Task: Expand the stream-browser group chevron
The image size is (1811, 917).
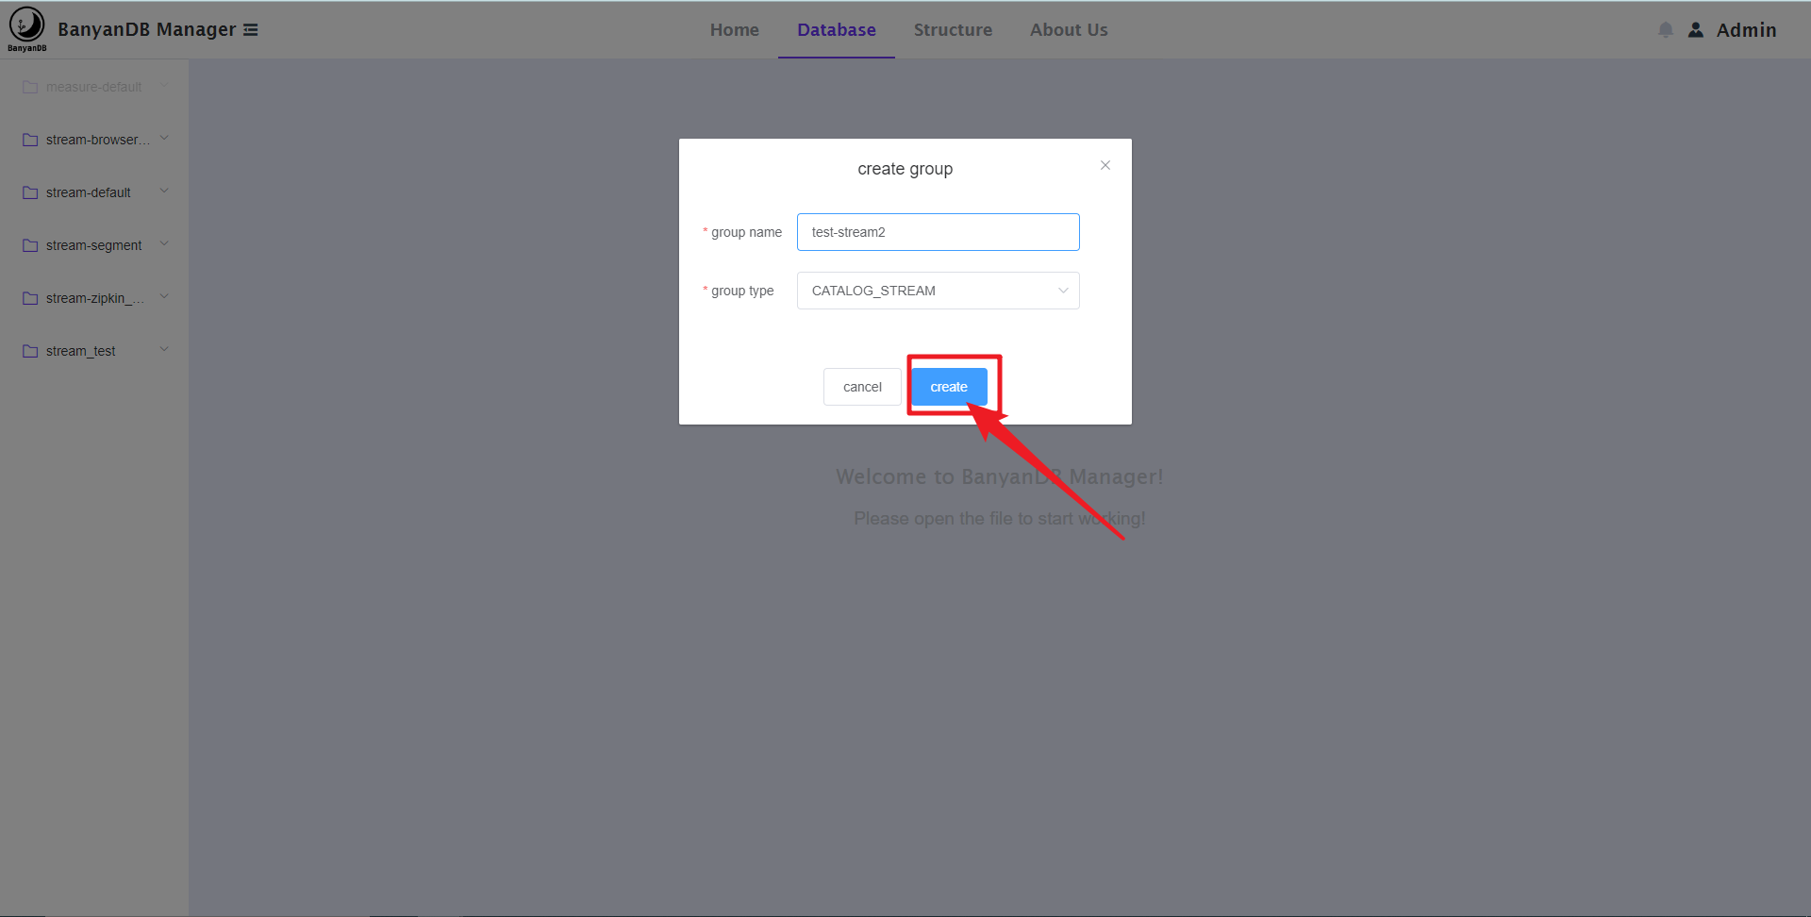Action: [164, 139]
